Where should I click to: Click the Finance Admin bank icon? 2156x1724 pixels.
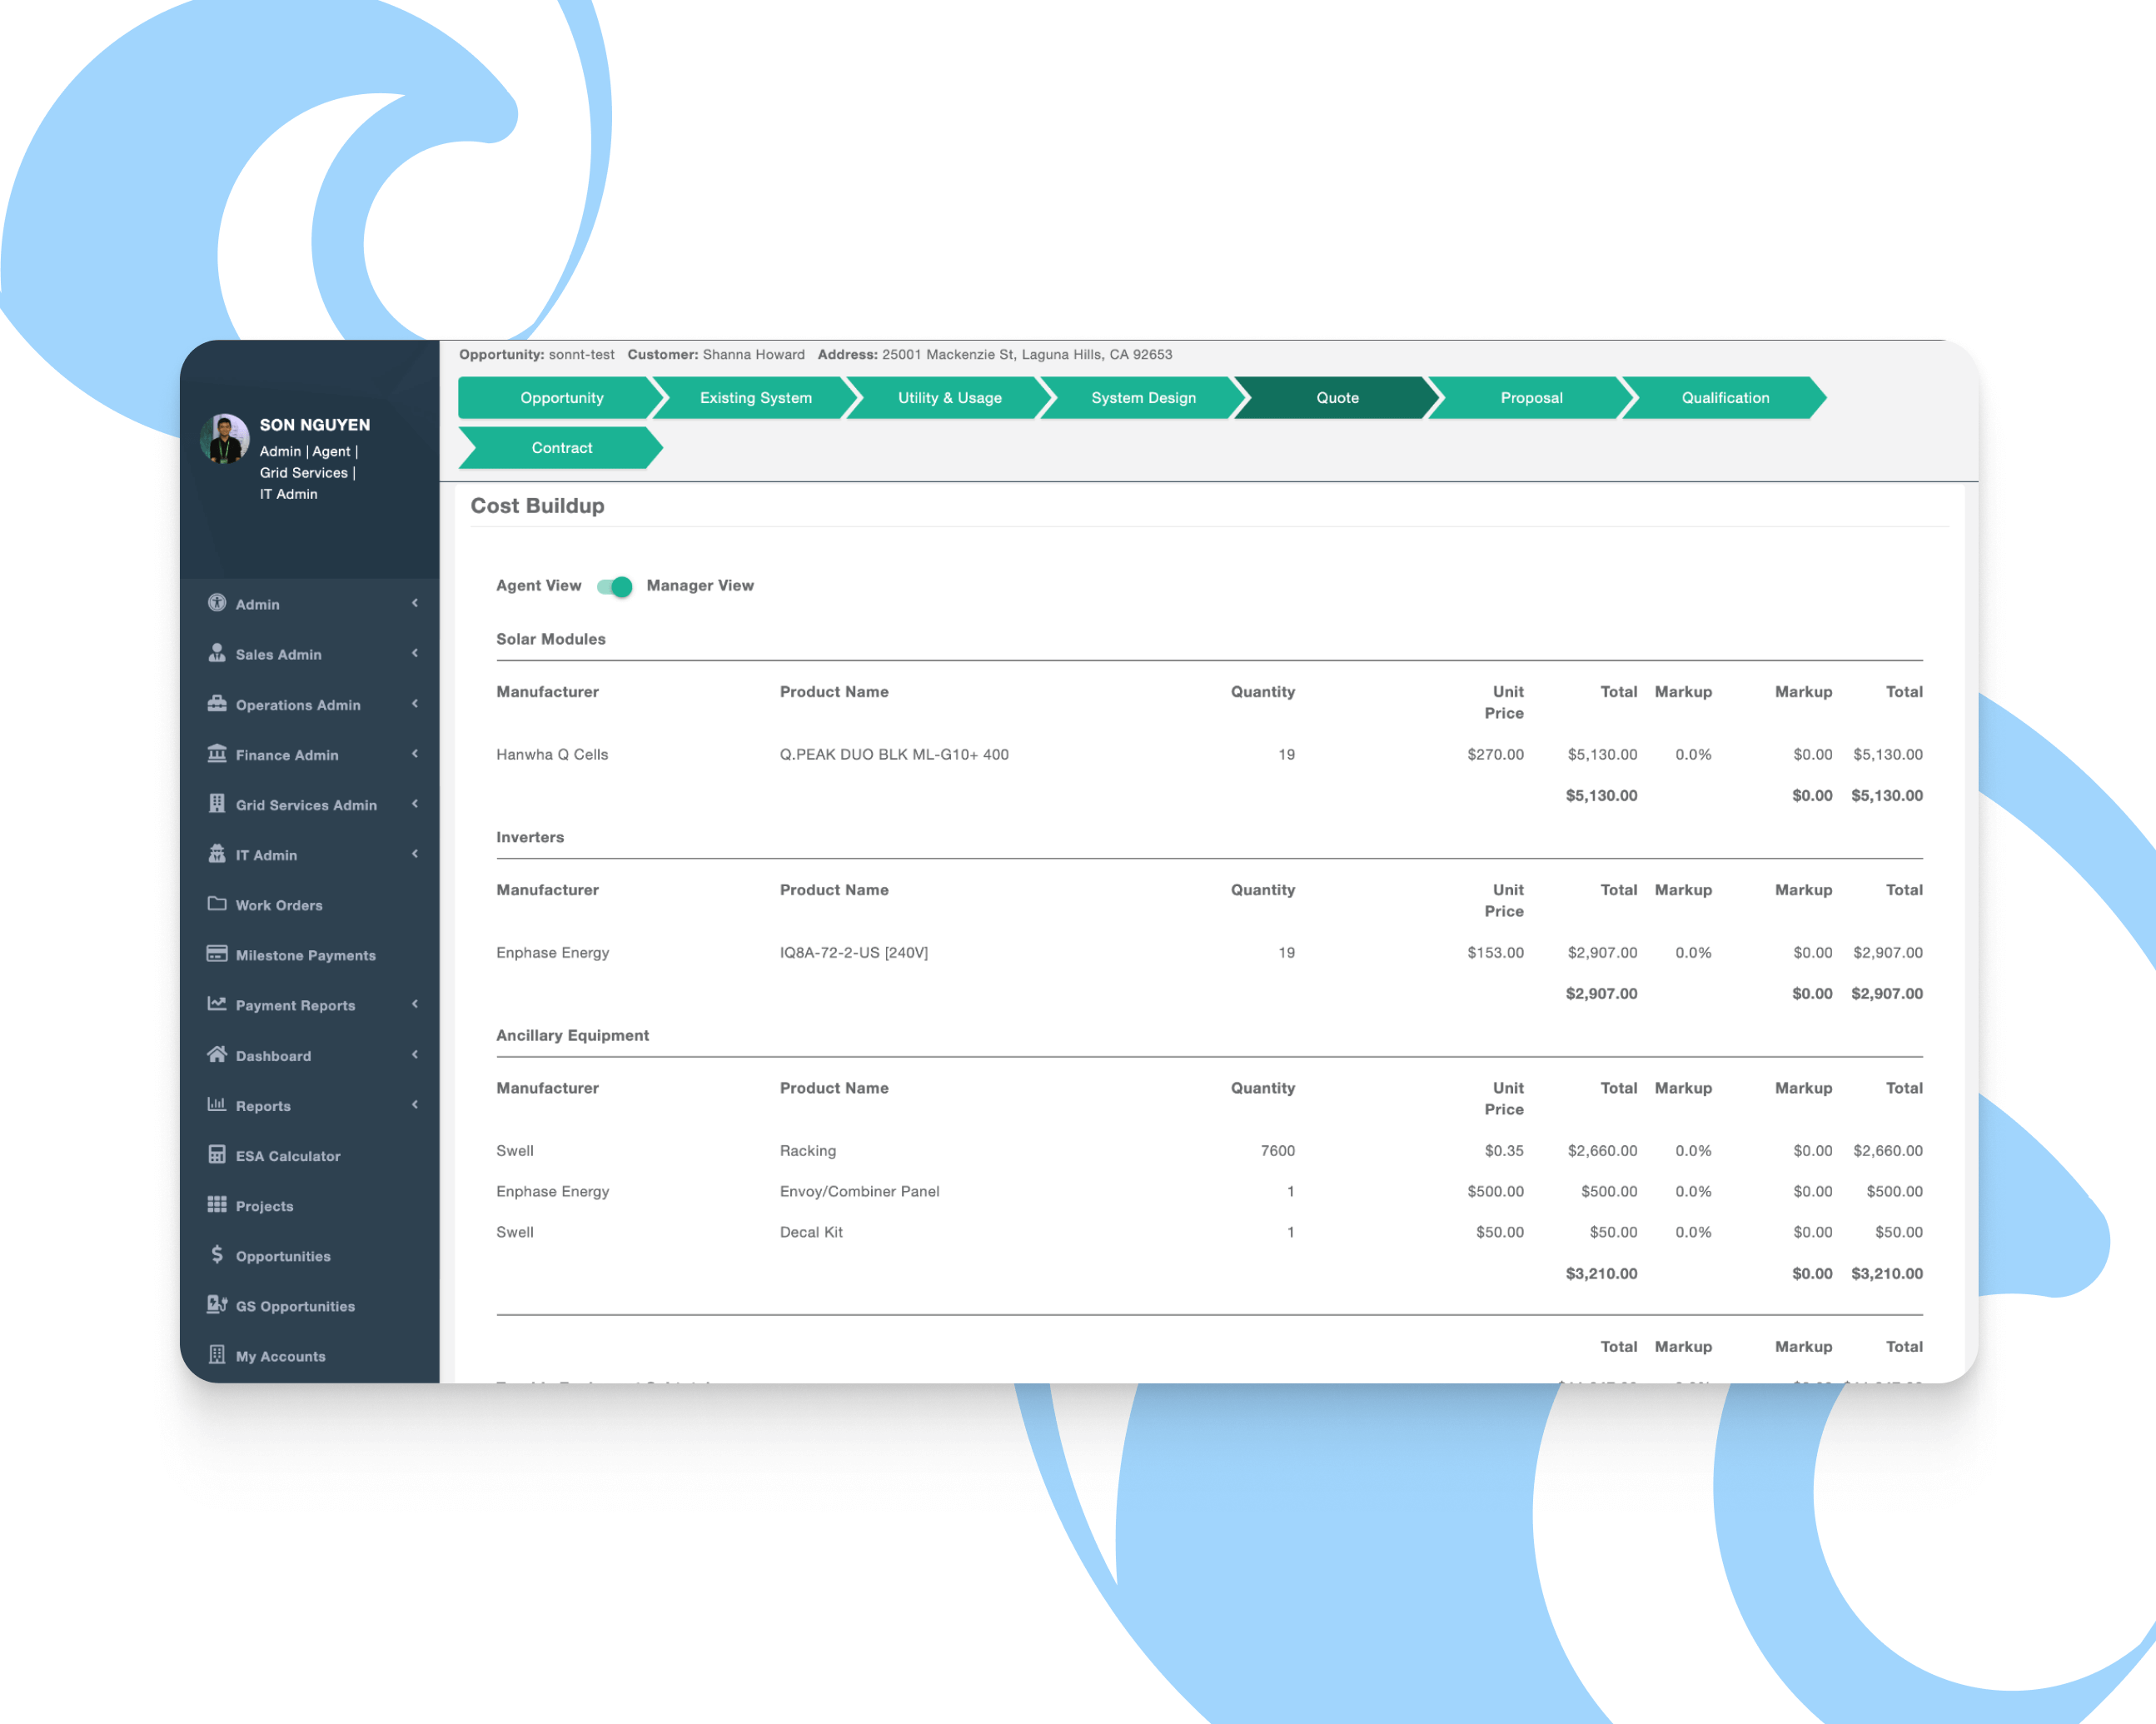point(217,753)
